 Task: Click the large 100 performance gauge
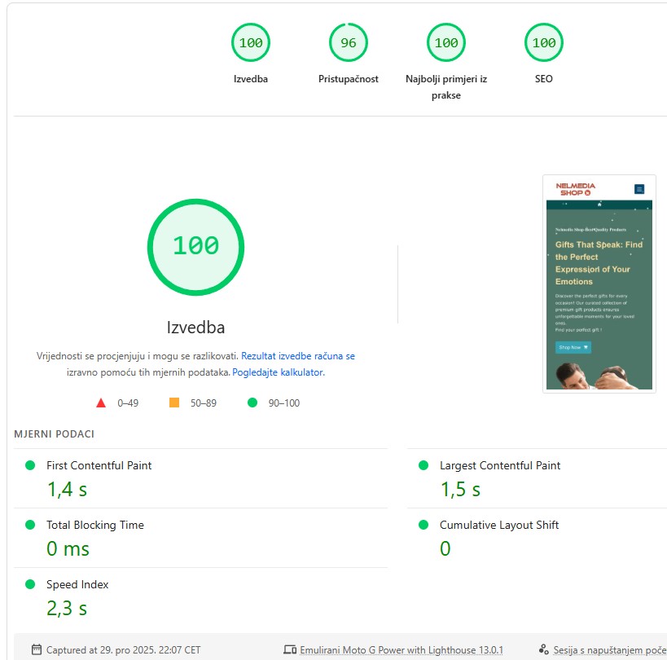[x=195, y=246]
